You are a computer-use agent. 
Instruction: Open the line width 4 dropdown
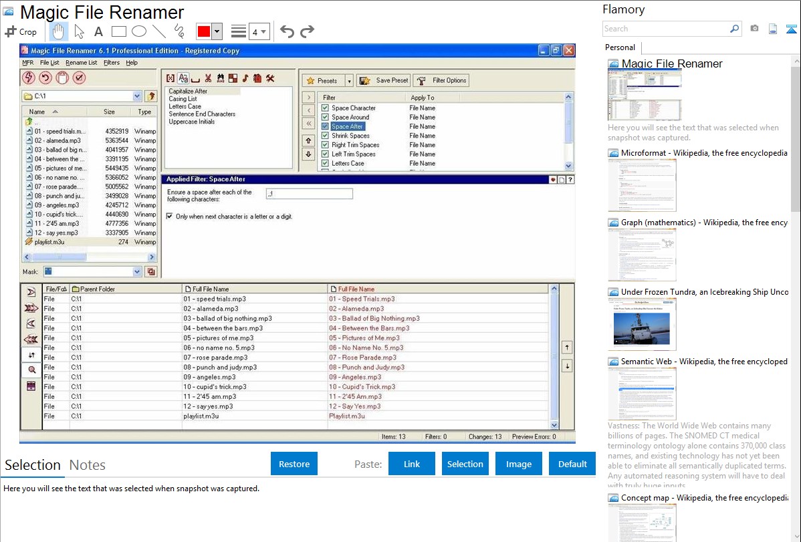pyautogui.click(x=259, y=32)
